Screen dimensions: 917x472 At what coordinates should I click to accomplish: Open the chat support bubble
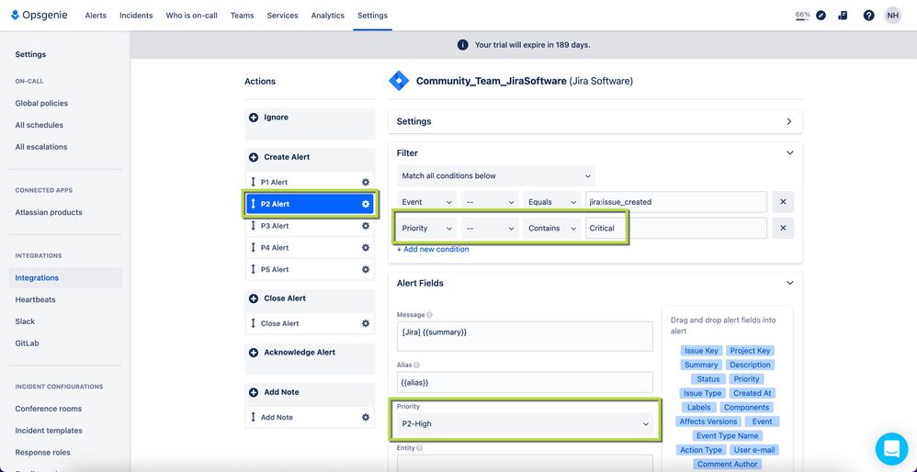coord(891,449)
